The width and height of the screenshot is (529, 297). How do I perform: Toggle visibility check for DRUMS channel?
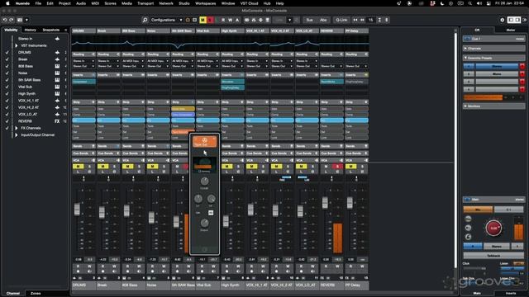7,53
